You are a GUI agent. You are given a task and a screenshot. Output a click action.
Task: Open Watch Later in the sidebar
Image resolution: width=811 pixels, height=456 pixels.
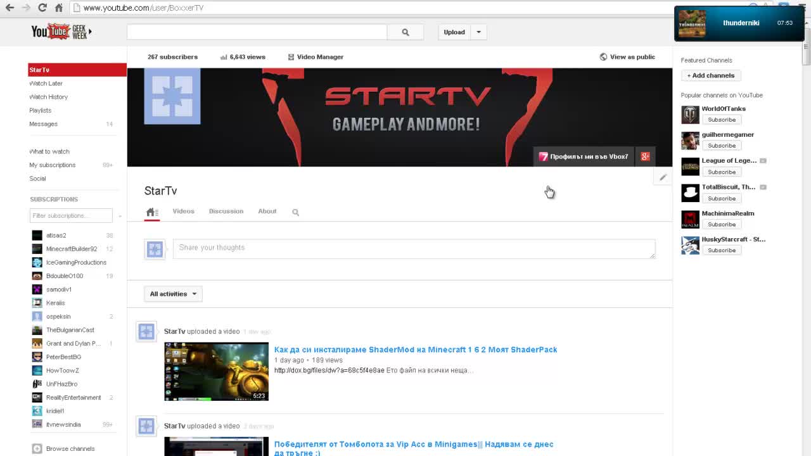(x=46, y=84)
